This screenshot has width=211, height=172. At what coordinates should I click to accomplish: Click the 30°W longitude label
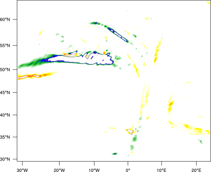click(22, 170)
